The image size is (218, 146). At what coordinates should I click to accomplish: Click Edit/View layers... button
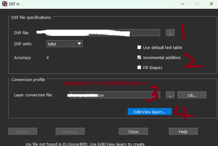150,111
